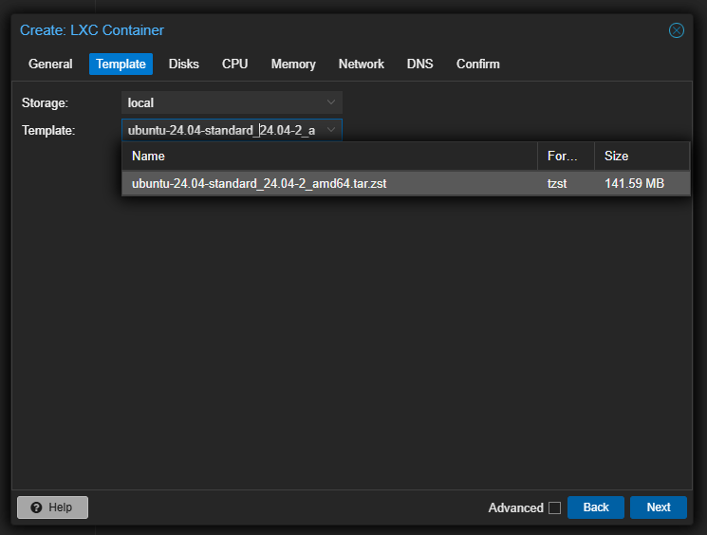Open the DNS tab
Screen dimensions: 707x535
click(419, 65)
